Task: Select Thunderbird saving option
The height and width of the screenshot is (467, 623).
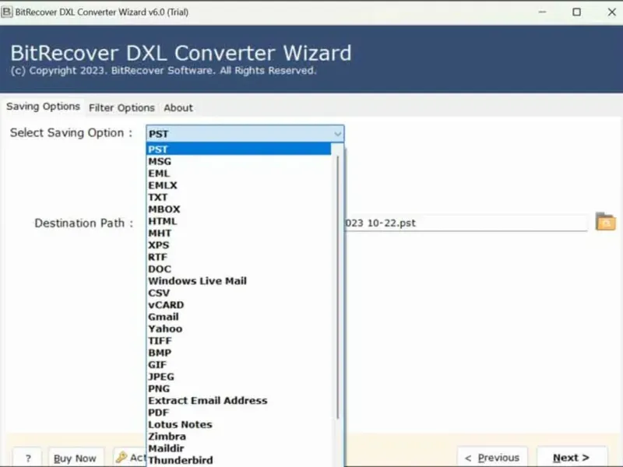Action: coord(239,460)
